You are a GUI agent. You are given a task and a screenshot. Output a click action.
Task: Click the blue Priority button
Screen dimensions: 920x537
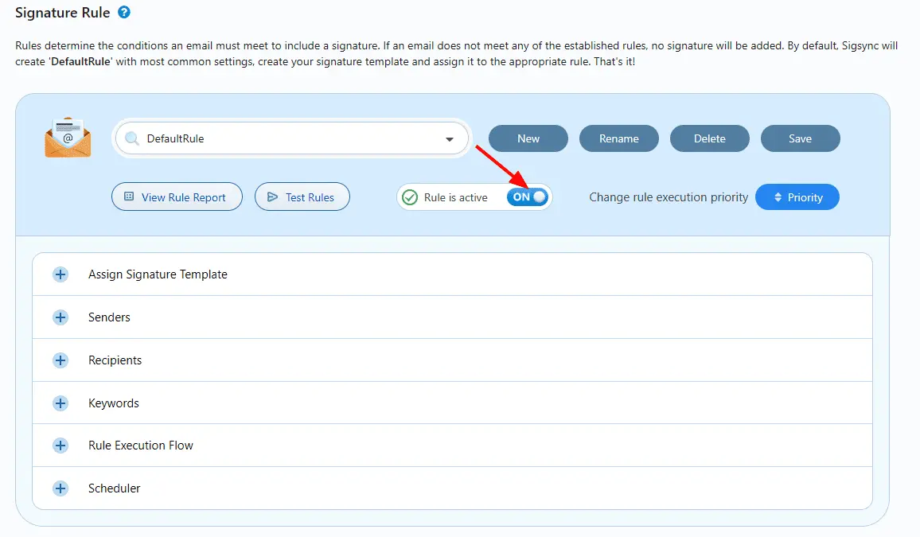(x=797, y=197)
